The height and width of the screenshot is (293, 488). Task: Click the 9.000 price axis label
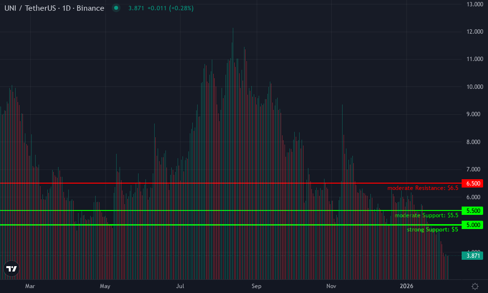(473, 114)
